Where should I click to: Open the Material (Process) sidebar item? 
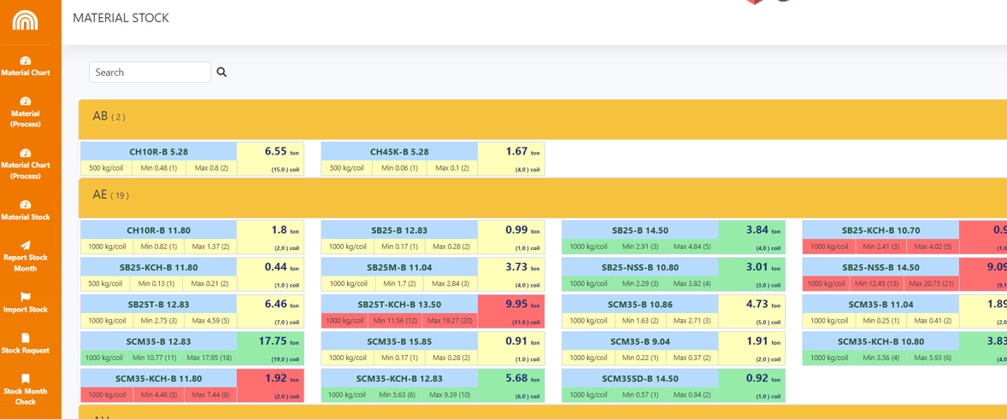tap(26, 113)
